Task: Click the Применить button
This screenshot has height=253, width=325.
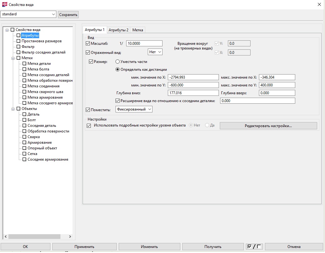Action: pos(84,246)
